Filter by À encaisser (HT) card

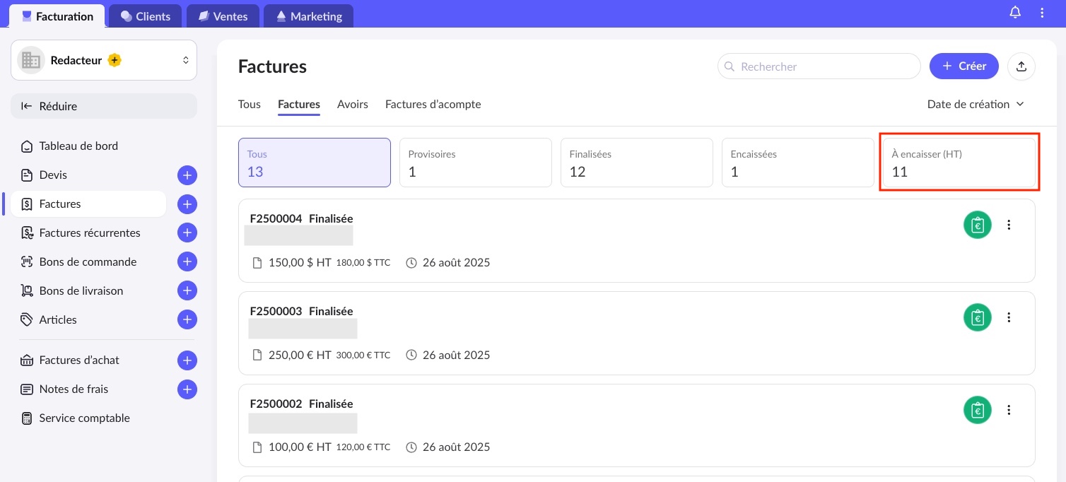pos(959,163)
